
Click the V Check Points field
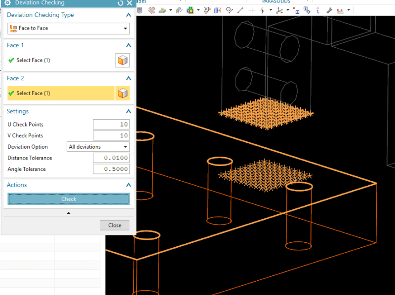(112, 135)
